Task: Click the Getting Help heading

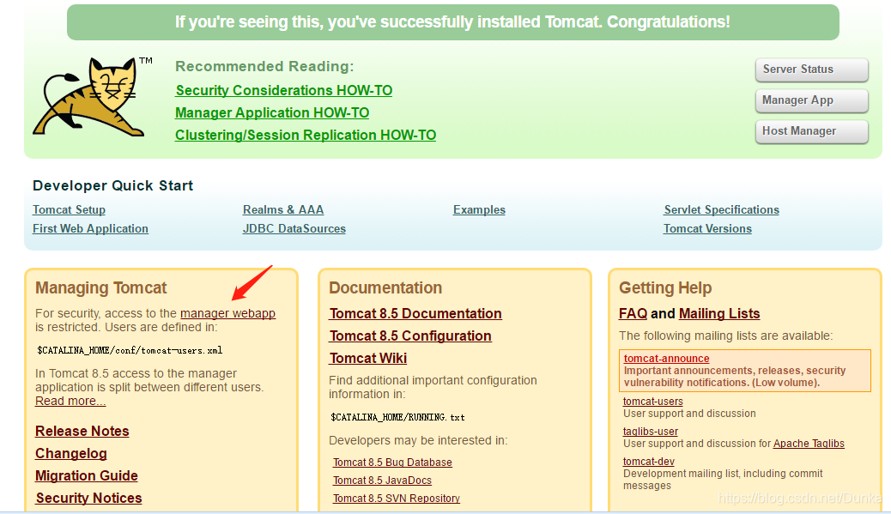Action: click(665, 288)
